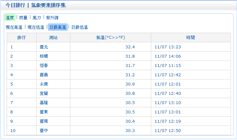Click the time 11/07 12:19
Screen dimensions: 237x140
[168, 121]
